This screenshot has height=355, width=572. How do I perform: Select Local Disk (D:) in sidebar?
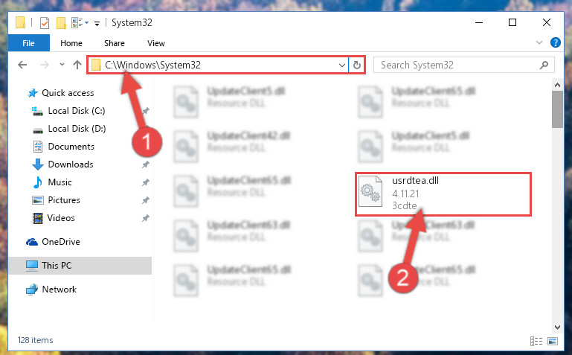[x=77, y=129]
